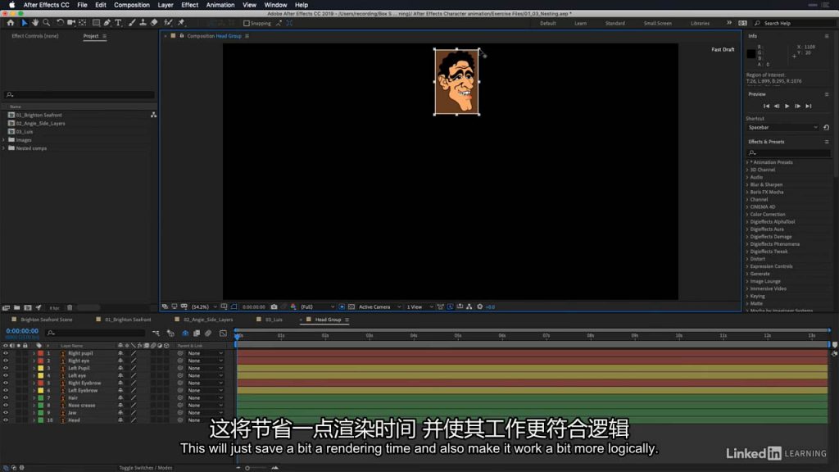Image resolution: width=839 pixels, height=472 pixels.
Task: Open the composition mini-flowchart in timeline
Action: tap(156, 334)
